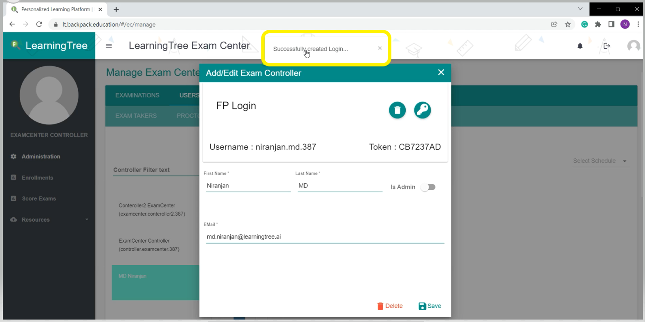Click the EMail input field
The height and width of the screenshot is (322, 645).
pyautogui.click(x=325, y=237)
